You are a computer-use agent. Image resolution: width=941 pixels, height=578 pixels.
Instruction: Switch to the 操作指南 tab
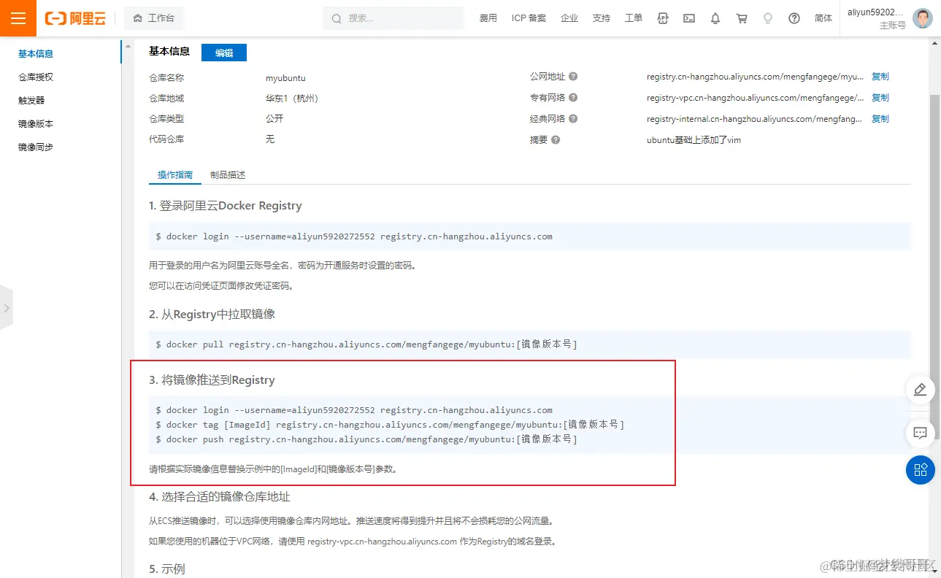175,175
